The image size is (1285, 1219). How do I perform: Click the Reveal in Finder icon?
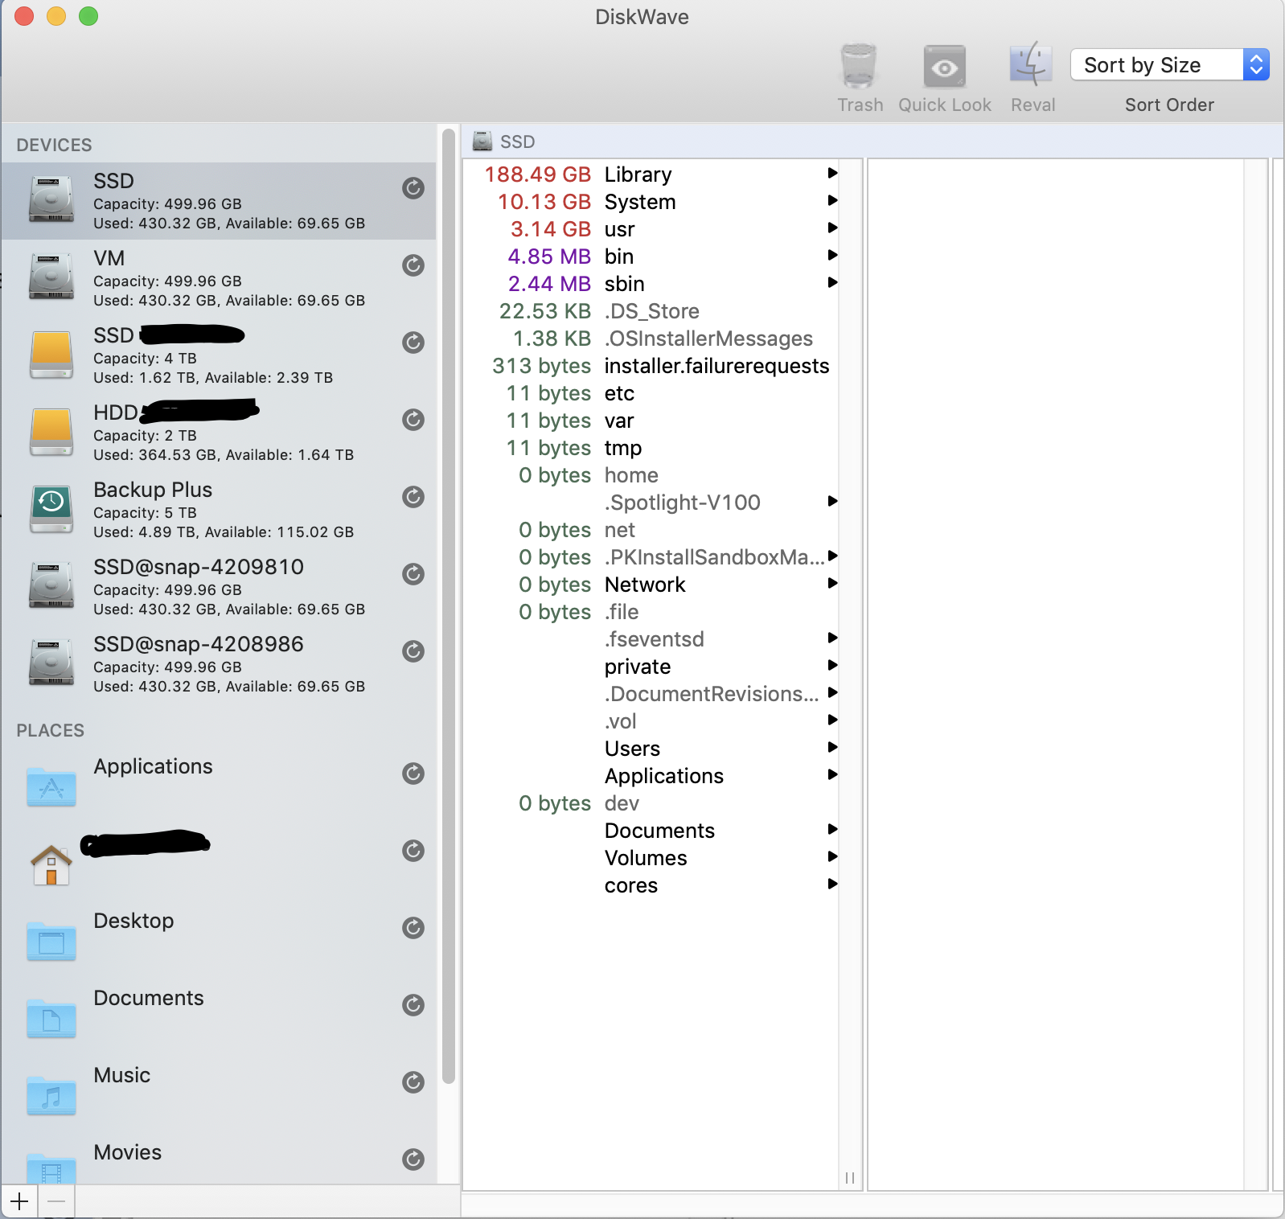click(x=1032, y=64)
